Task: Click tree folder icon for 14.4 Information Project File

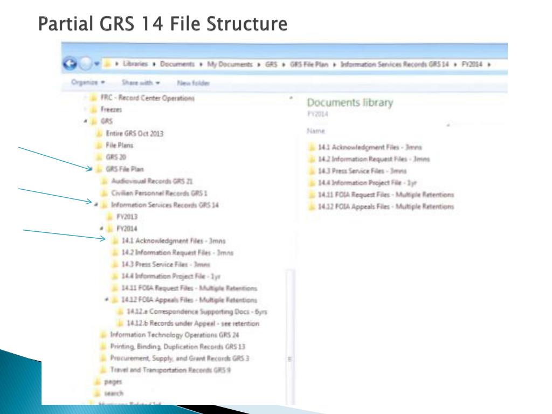Action: 115,277
